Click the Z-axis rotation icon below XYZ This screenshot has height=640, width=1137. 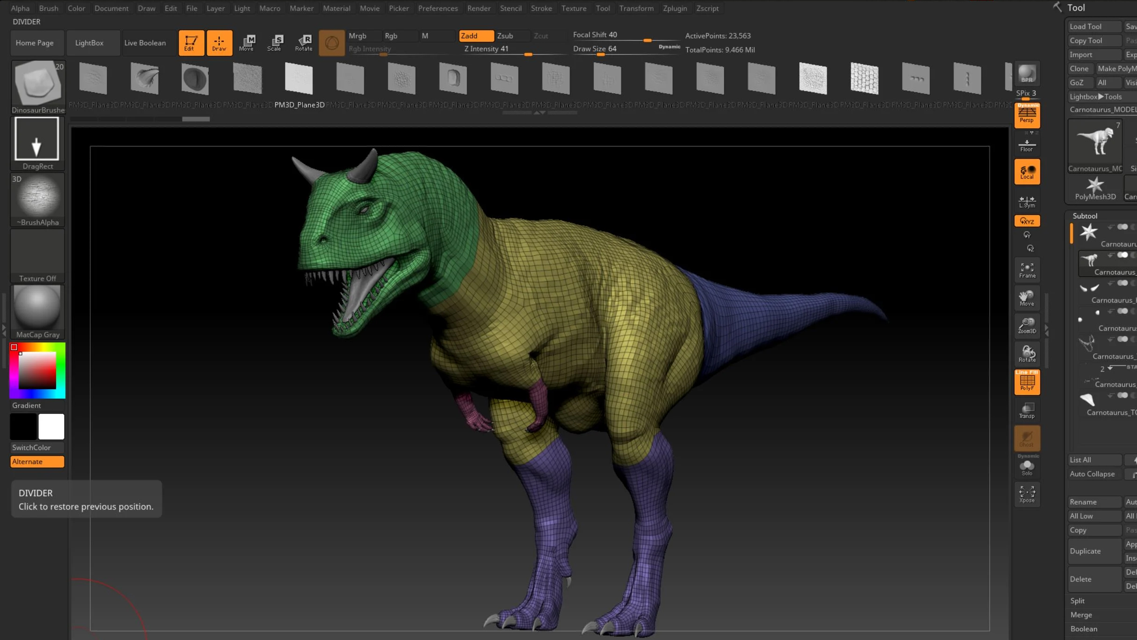(x=1029, y=248)
